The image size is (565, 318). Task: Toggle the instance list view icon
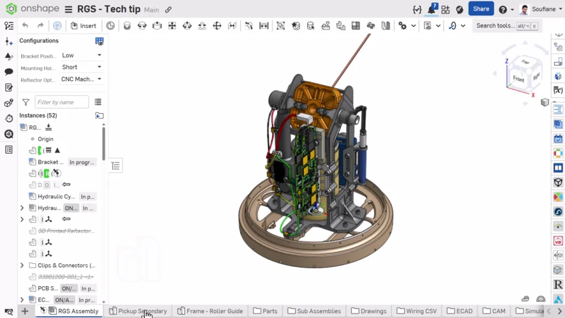coord(98,102)
